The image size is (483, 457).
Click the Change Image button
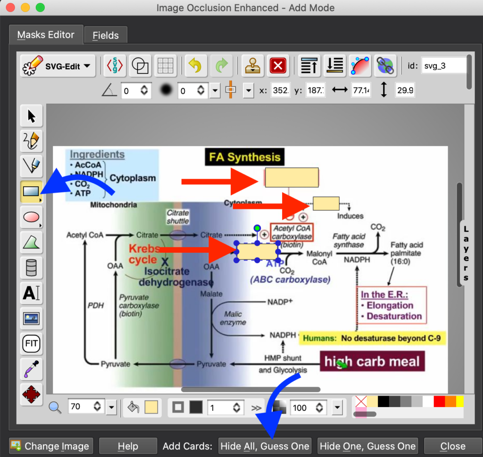click(x=51, y=446)
